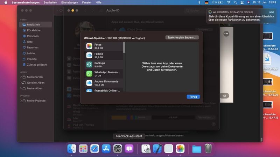Select finanzblick Online storage entry

(104, 90)
